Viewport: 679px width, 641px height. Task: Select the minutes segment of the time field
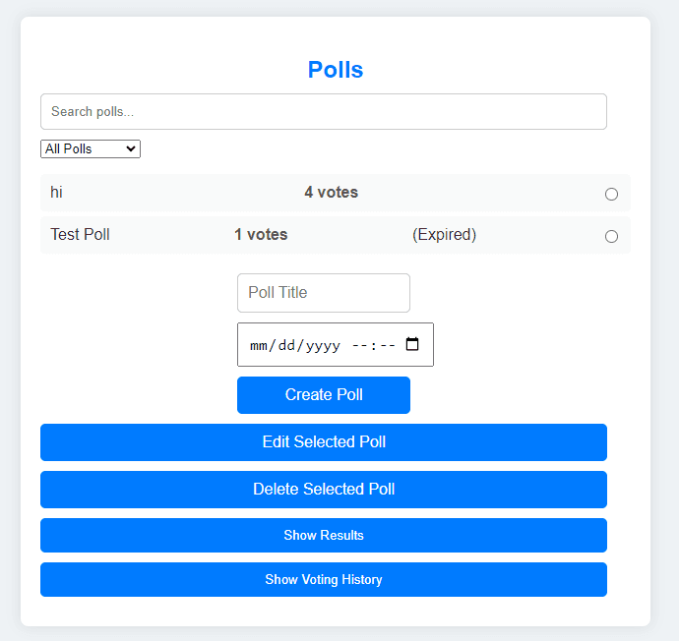pyautogui.click(x=387, y=346)
